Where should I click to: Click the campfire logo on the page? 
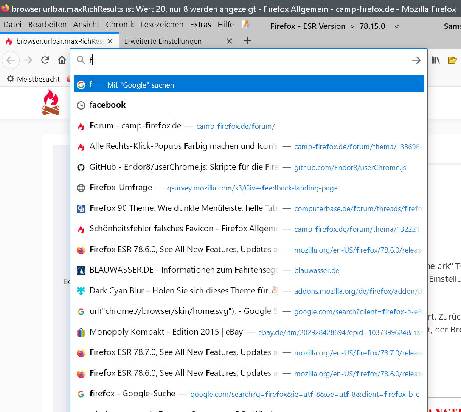point(51,102)
